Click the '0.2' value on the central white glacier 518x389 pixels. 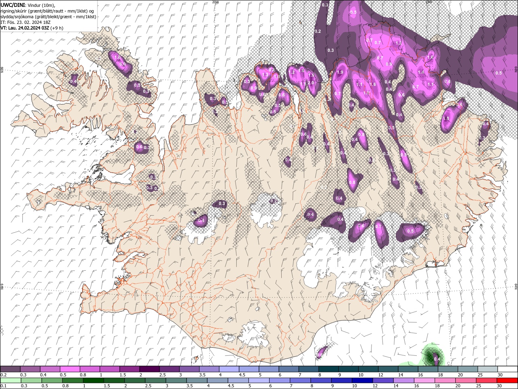(x=274, y=201)
